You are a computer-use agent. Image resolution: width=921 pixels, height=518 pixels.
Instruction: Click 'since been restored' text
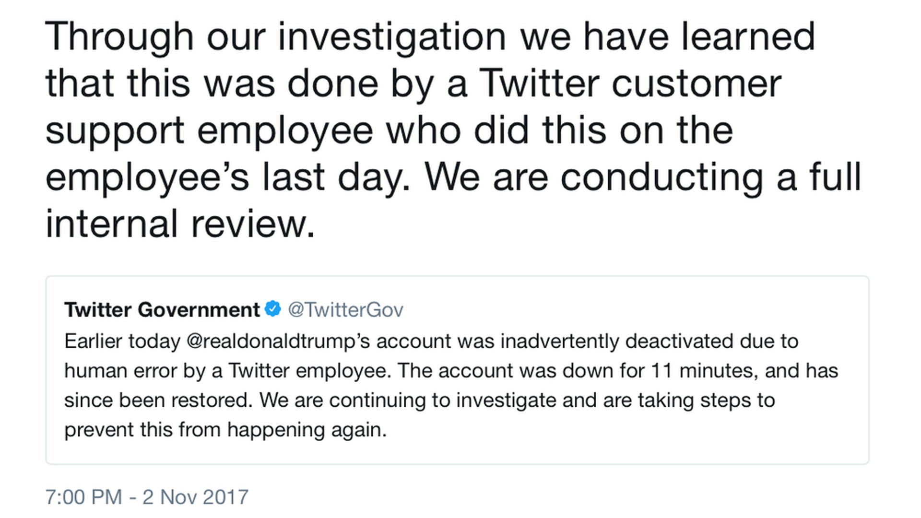tap(158, 400)
